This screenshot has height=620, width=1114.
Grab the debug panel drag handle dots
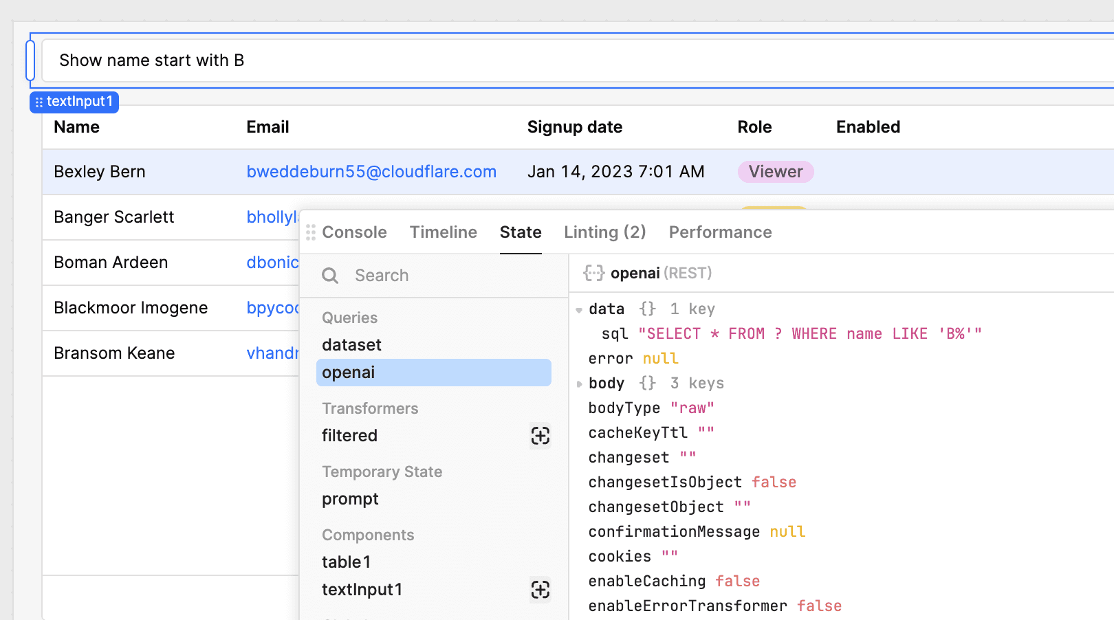pos(311,232)
